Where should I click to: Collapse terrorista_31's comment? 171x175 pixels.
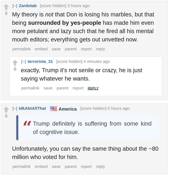click(x=23, y=62)
